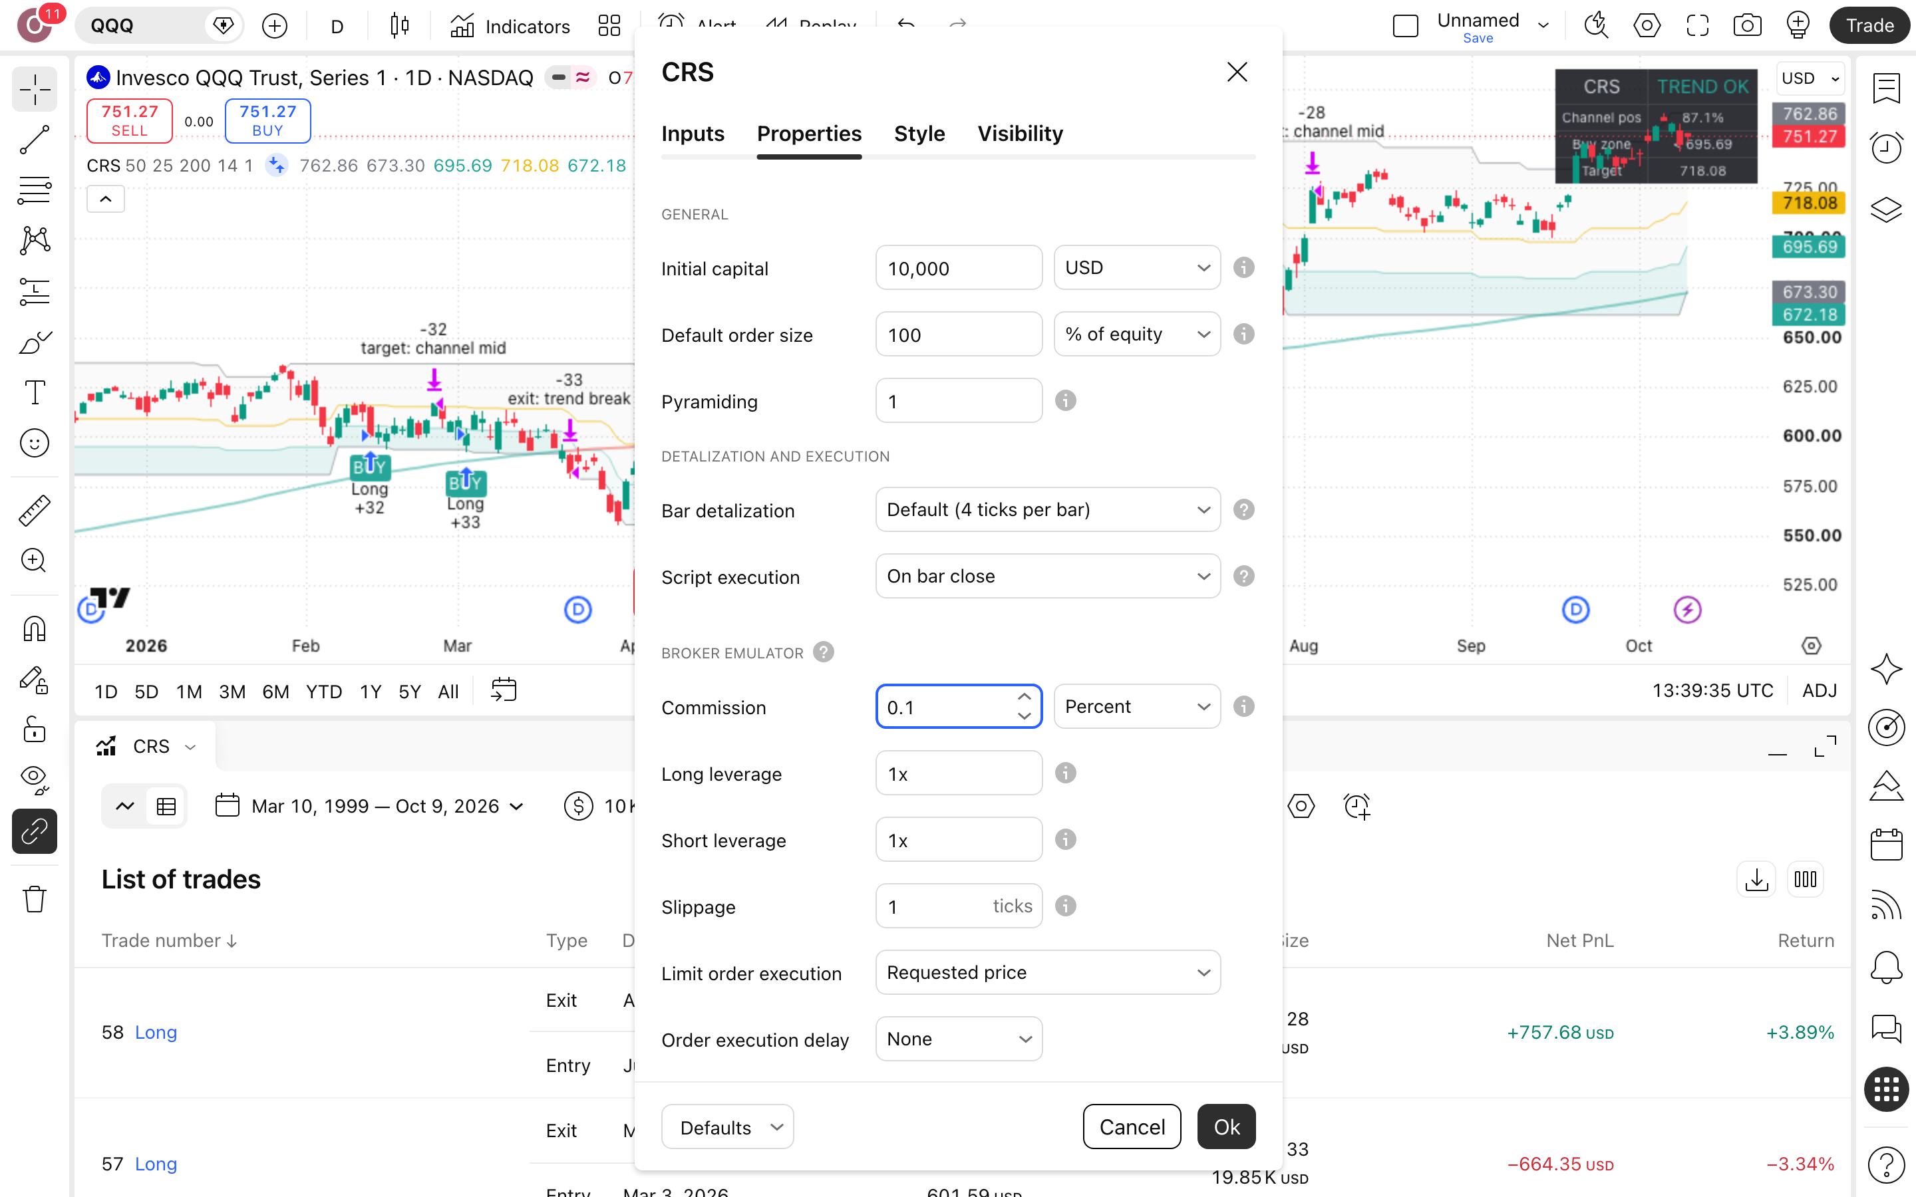Cancel the CRS settings dialog
Image resolution: width=1916 pixels, height=1197 pixels.
coord(1132,1127)
